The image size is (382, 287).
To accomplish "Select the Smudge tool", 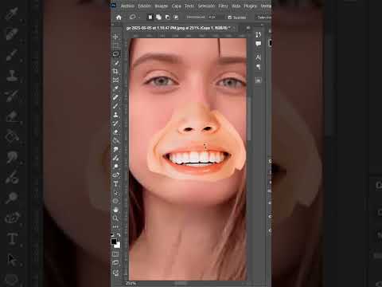I will click(x=115, y=149).
